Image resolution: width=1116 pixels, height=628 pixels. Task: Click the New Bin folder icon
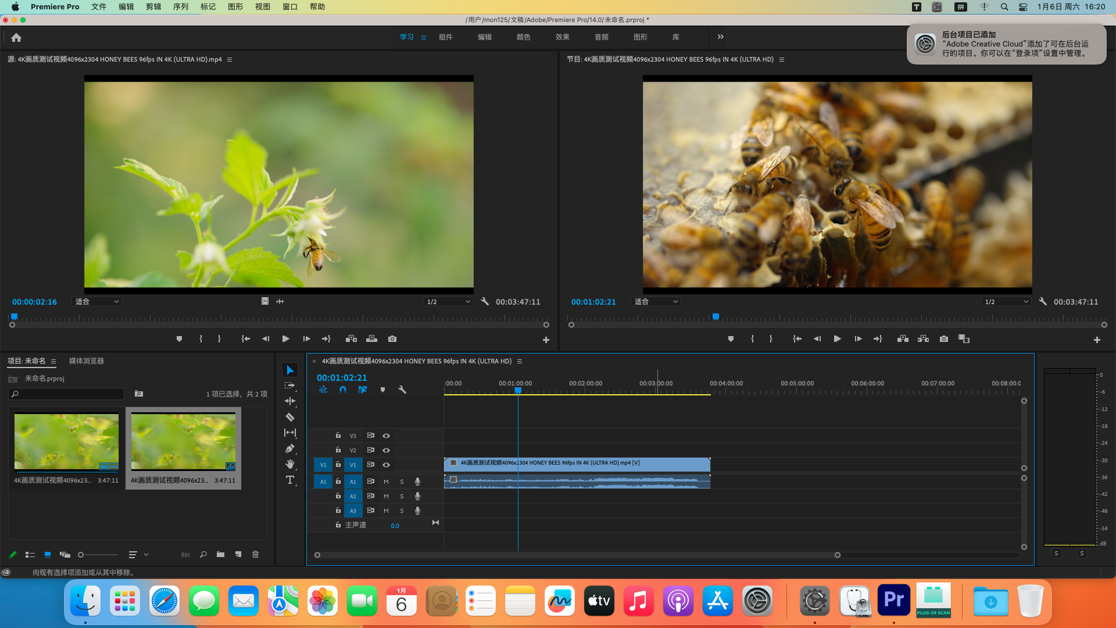(220, 555)
